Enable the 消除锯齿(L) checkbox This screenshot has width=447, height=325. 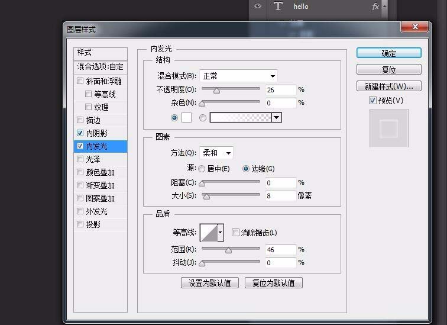click(x=235, y=232)
